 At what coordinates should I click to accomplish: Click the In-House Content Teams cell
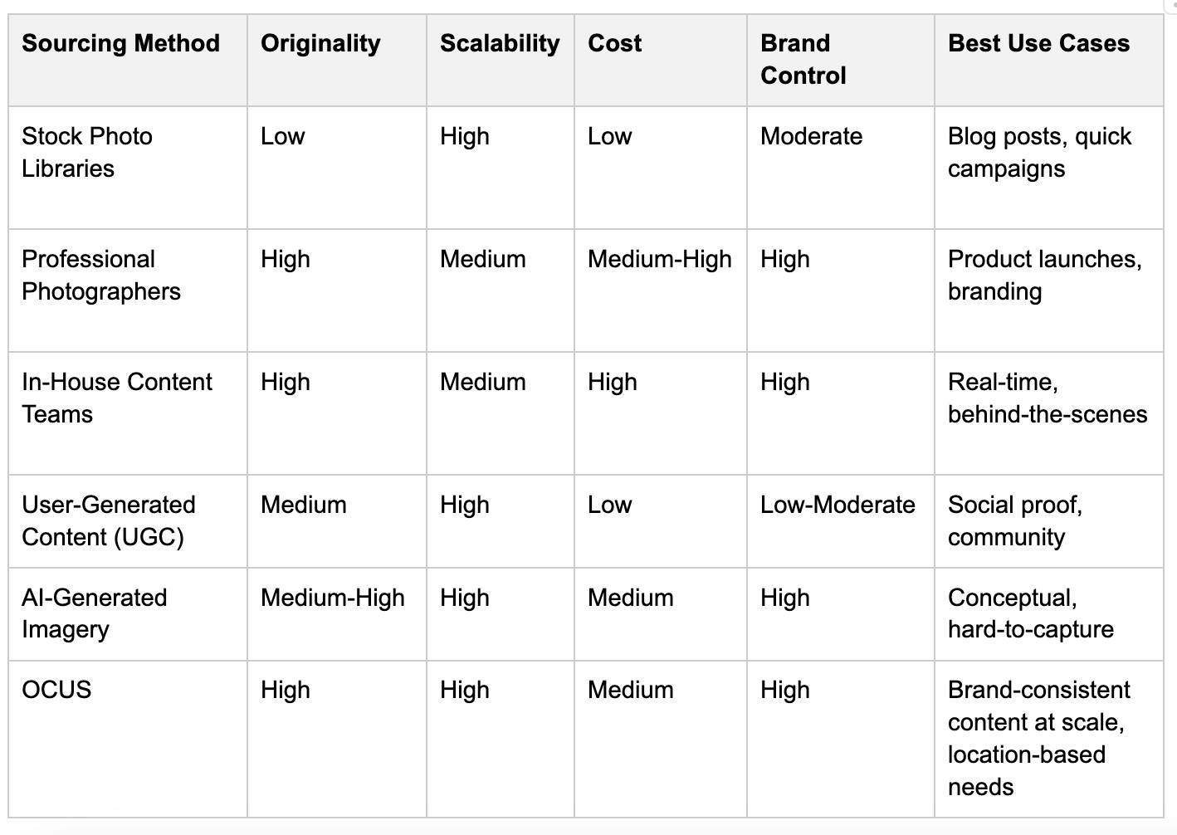(x=117, y=398)
